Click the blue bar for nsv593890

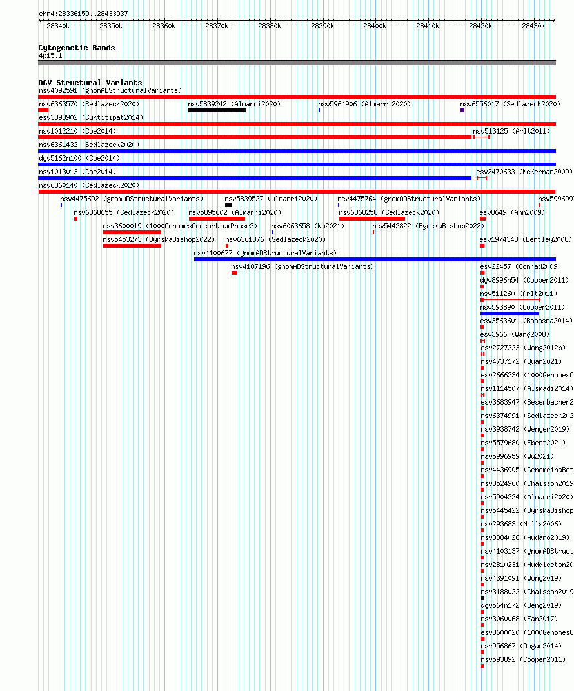[x=510, y=314]
